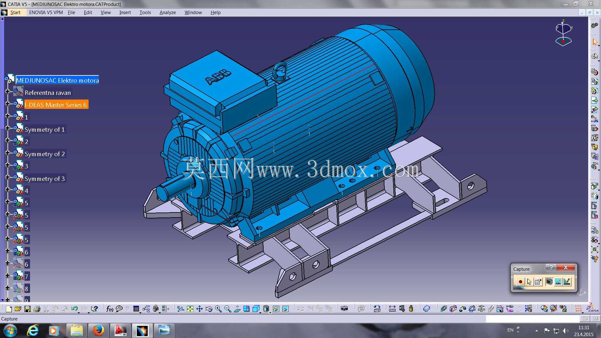Click the Measure Inertia weight icon
Image resolution: width=601 pixels, height=338 pixels.
(411, 309)
